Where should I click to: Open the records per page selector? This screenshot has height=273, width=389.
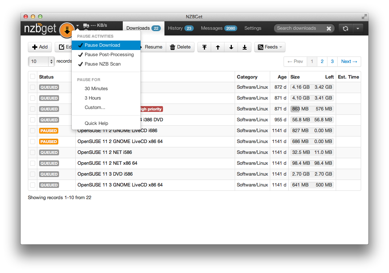41,61
